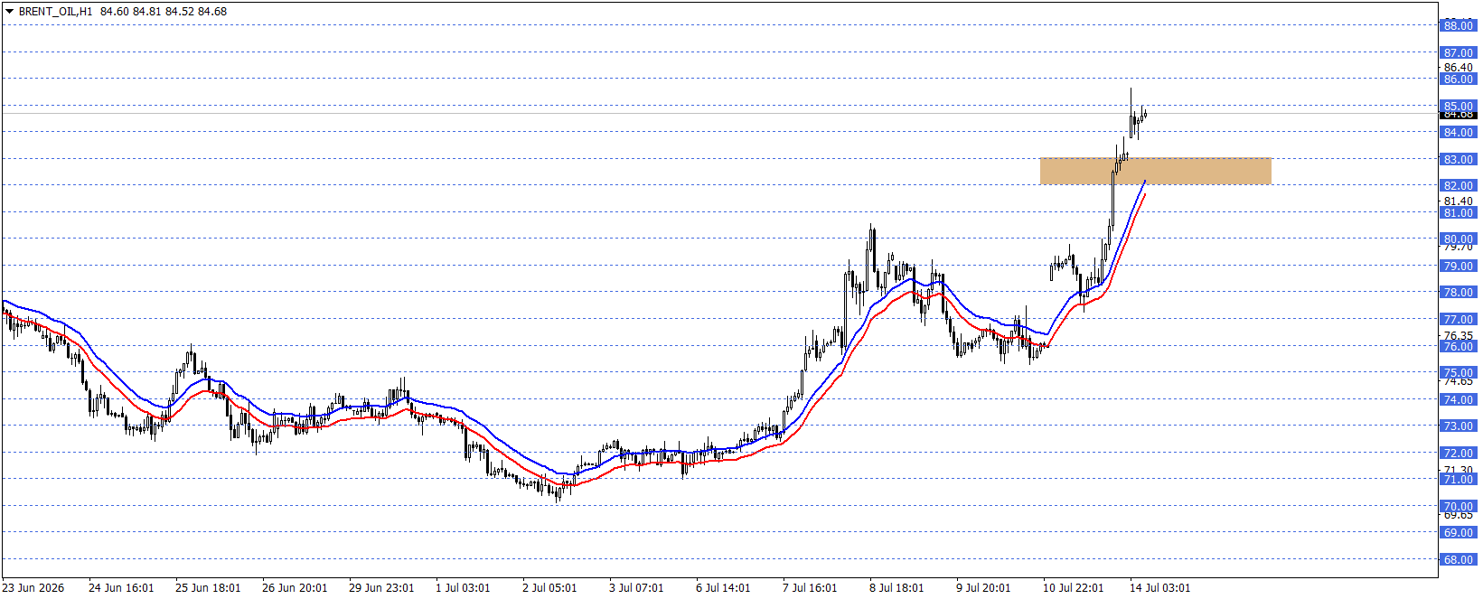Click the 85.00 price level label

1458,106
